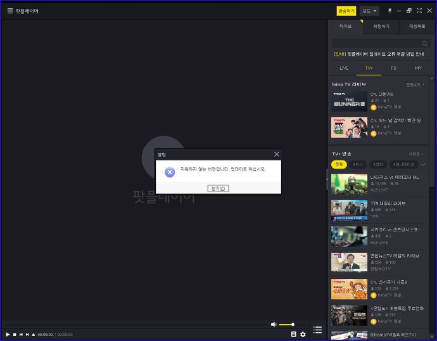This screenshot has width=437, height=341.
Task: Select the #애니메이션 category filter chip
Action: point(404,165)
